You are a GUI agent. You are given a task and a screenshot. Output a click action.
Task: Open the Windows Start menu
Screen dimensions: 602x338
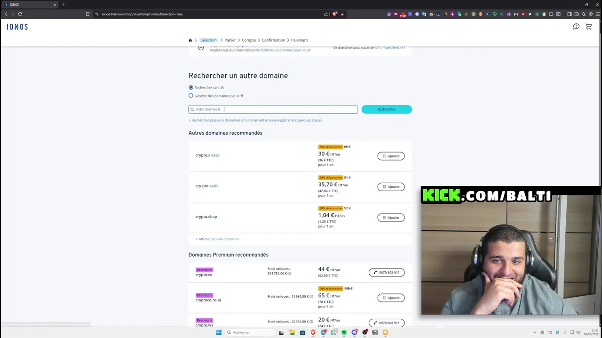[x=219, y=332]
